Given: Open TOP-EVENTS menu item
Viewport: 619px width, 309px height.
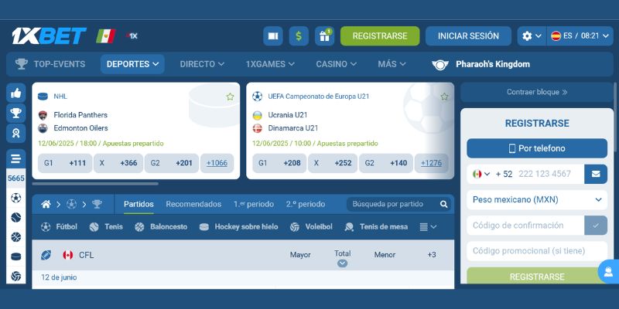Looking at the screenshot, I should pyautogui.click(x=50, y=64).
